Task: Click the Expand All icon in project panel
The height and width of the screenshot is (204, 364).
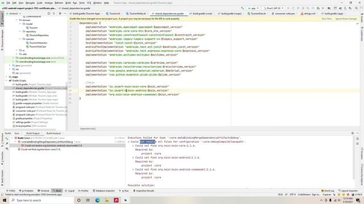Action: [54, 14]
